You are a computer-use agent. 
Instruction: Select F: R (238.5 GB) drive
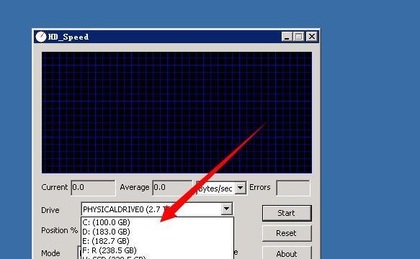coord(157,250)
